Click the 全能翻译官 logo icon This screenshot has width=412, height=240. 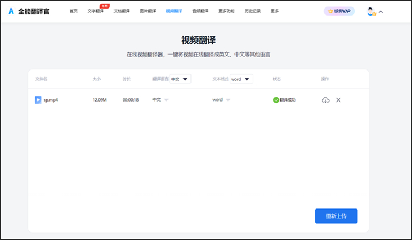tap(11, 11)
